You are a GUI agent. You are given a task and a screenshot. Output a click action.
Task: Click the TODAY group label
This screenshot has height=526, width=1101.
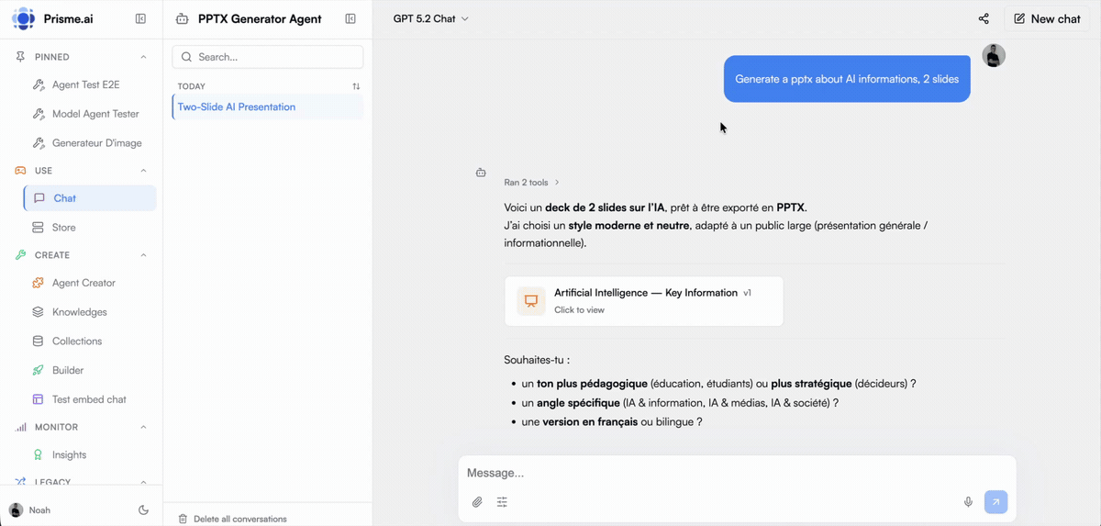192,86
